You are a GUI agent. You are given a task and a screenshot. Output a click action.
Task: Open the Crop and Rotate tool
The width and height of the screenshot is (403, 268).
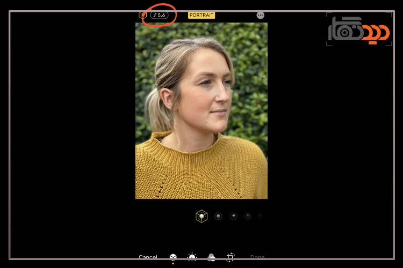tap(231, 257)
